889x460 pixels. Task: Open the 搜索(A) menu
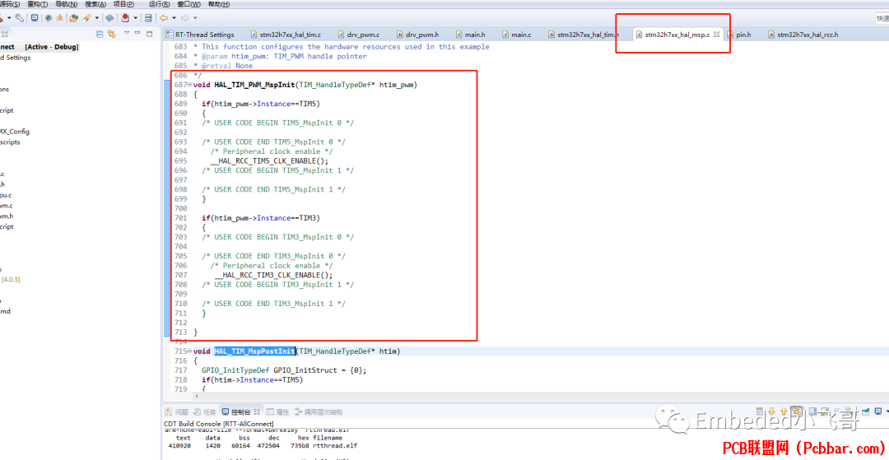pos(95,4)
